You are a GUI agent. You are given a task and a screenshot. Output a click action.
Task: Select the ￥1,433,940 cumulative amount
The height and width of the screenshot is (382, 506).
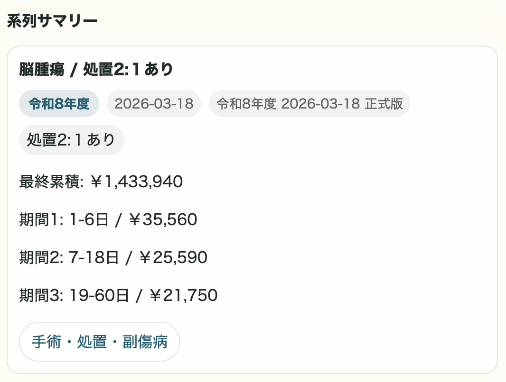click(x=136, y=182)
